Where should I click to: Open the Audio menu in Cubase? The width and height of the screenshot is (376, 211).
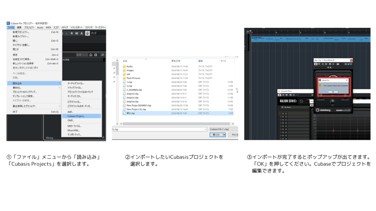40,27
